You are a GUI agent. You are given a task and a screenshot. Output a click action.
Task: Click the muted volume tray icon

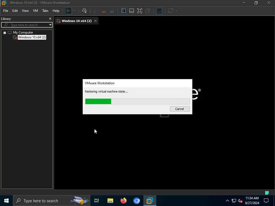coord(240,201)
